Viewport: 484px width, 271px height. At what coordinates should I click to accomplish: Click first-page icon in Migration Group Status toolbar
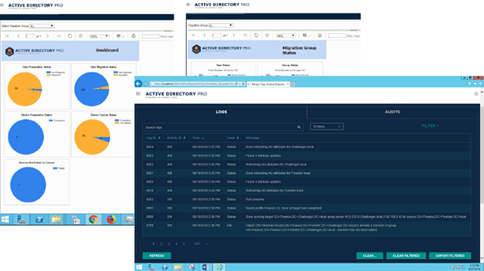click(x=193, y=36)
